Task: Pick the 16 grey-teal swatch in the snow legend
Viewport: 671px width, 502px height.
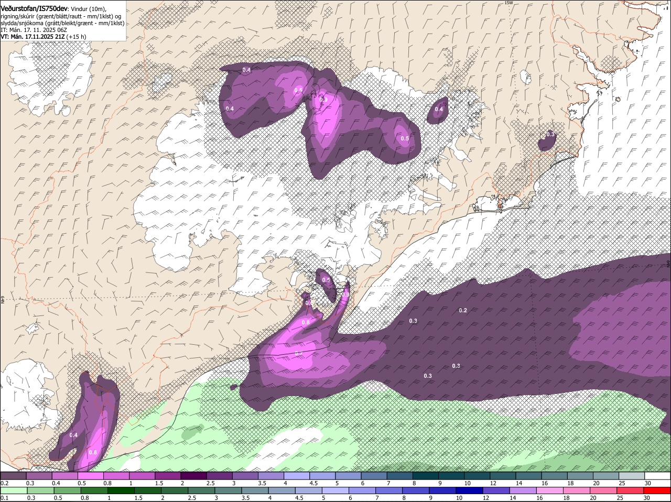Action: point(555,476)
